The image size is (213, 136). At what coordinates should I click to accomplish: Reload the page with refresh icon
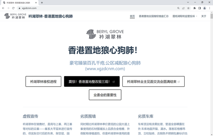point(13,8)
